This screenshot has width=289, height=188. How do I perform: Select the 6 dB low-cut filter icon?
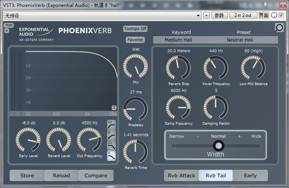pyautogui.click(x=111, y=135)
